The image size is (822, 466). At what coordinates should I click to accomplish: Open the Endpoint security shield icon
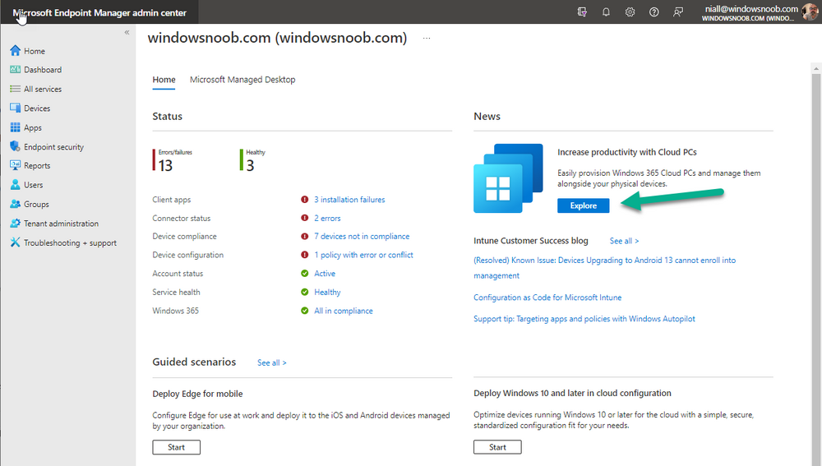(x=15, y=146)
